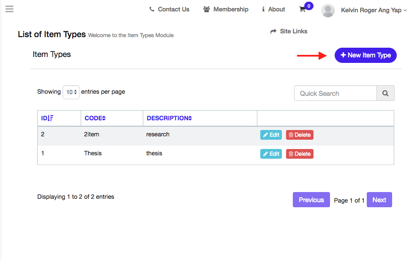The image size is (420, 260).
Task: Open the shopping cart icon
Action: pyautogui.click(x=303, y=9)
